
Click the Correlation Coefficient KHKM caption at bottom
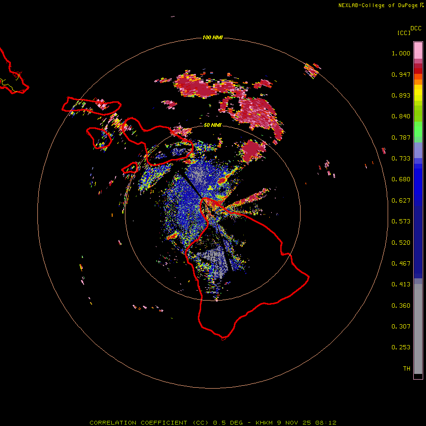coord(213,423)
